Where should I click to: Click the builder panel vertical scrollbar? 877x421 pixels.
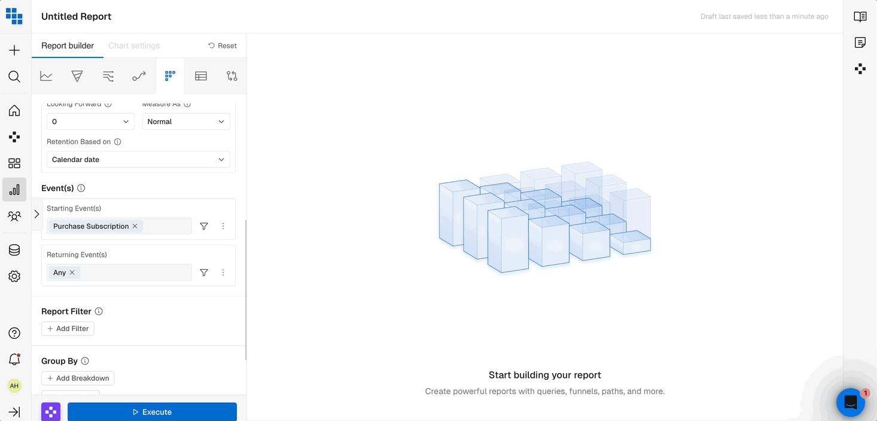coord(245,290)
